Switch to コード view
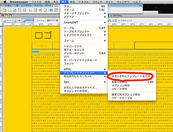Viewport: 173px width, 132px height. coord(8,21)
